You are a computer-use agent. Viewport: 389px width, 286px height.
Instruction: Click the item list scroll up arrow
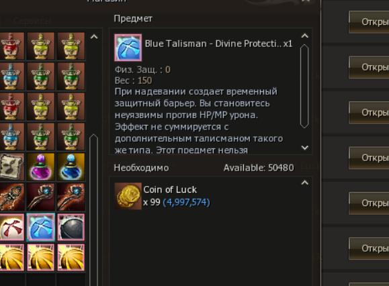click(94, 37)
